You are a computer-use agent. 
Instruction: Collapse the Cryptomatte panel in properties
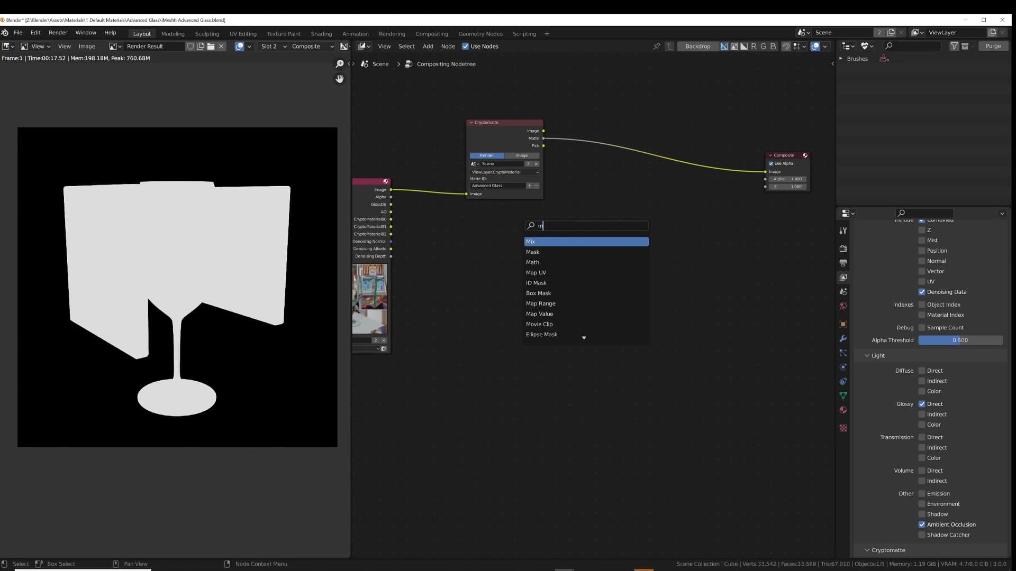coord(867,550)
